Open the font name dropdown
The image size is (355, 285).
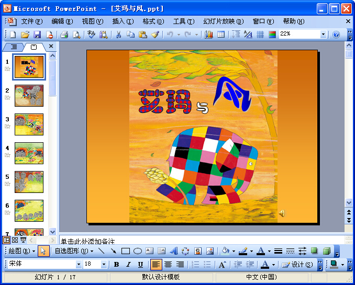(x=79, y=264)
